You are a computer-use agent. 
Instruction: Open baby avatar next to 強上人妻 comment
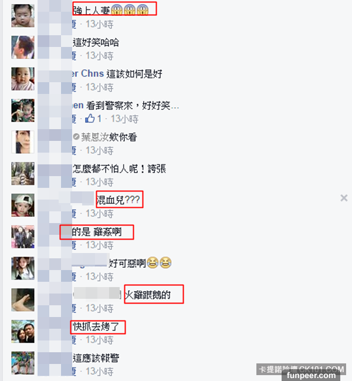click(x=23, y=15)
